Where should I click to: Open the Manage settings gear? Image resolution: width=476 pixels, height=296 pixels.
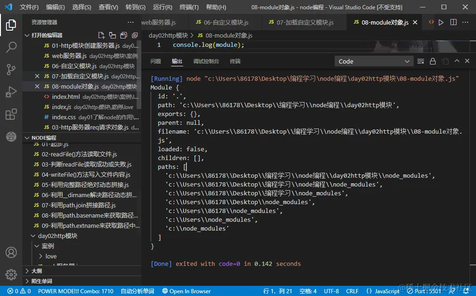[11, 275]
